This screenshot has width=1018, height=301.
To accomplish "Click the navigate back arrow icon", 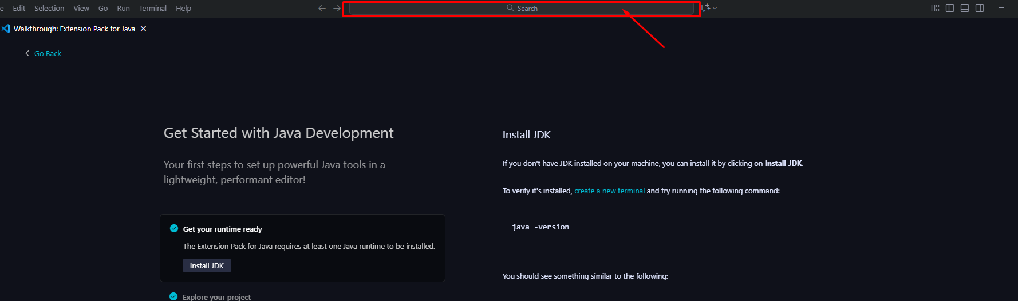I will coord(322,8).
